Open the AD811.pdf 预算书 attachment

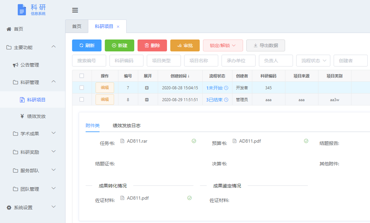click(250, 141)
